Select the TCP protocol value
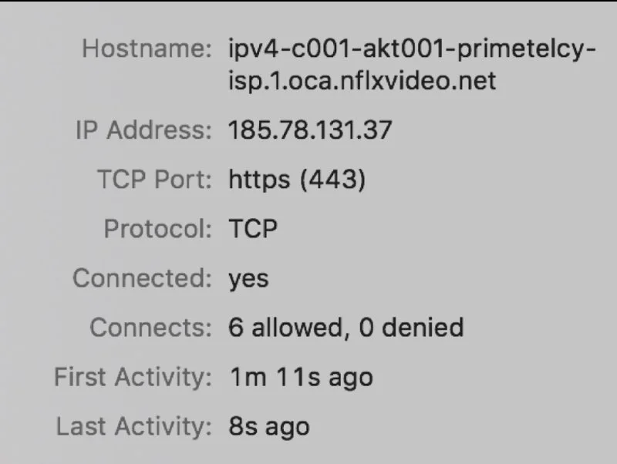 coord(253,229)
